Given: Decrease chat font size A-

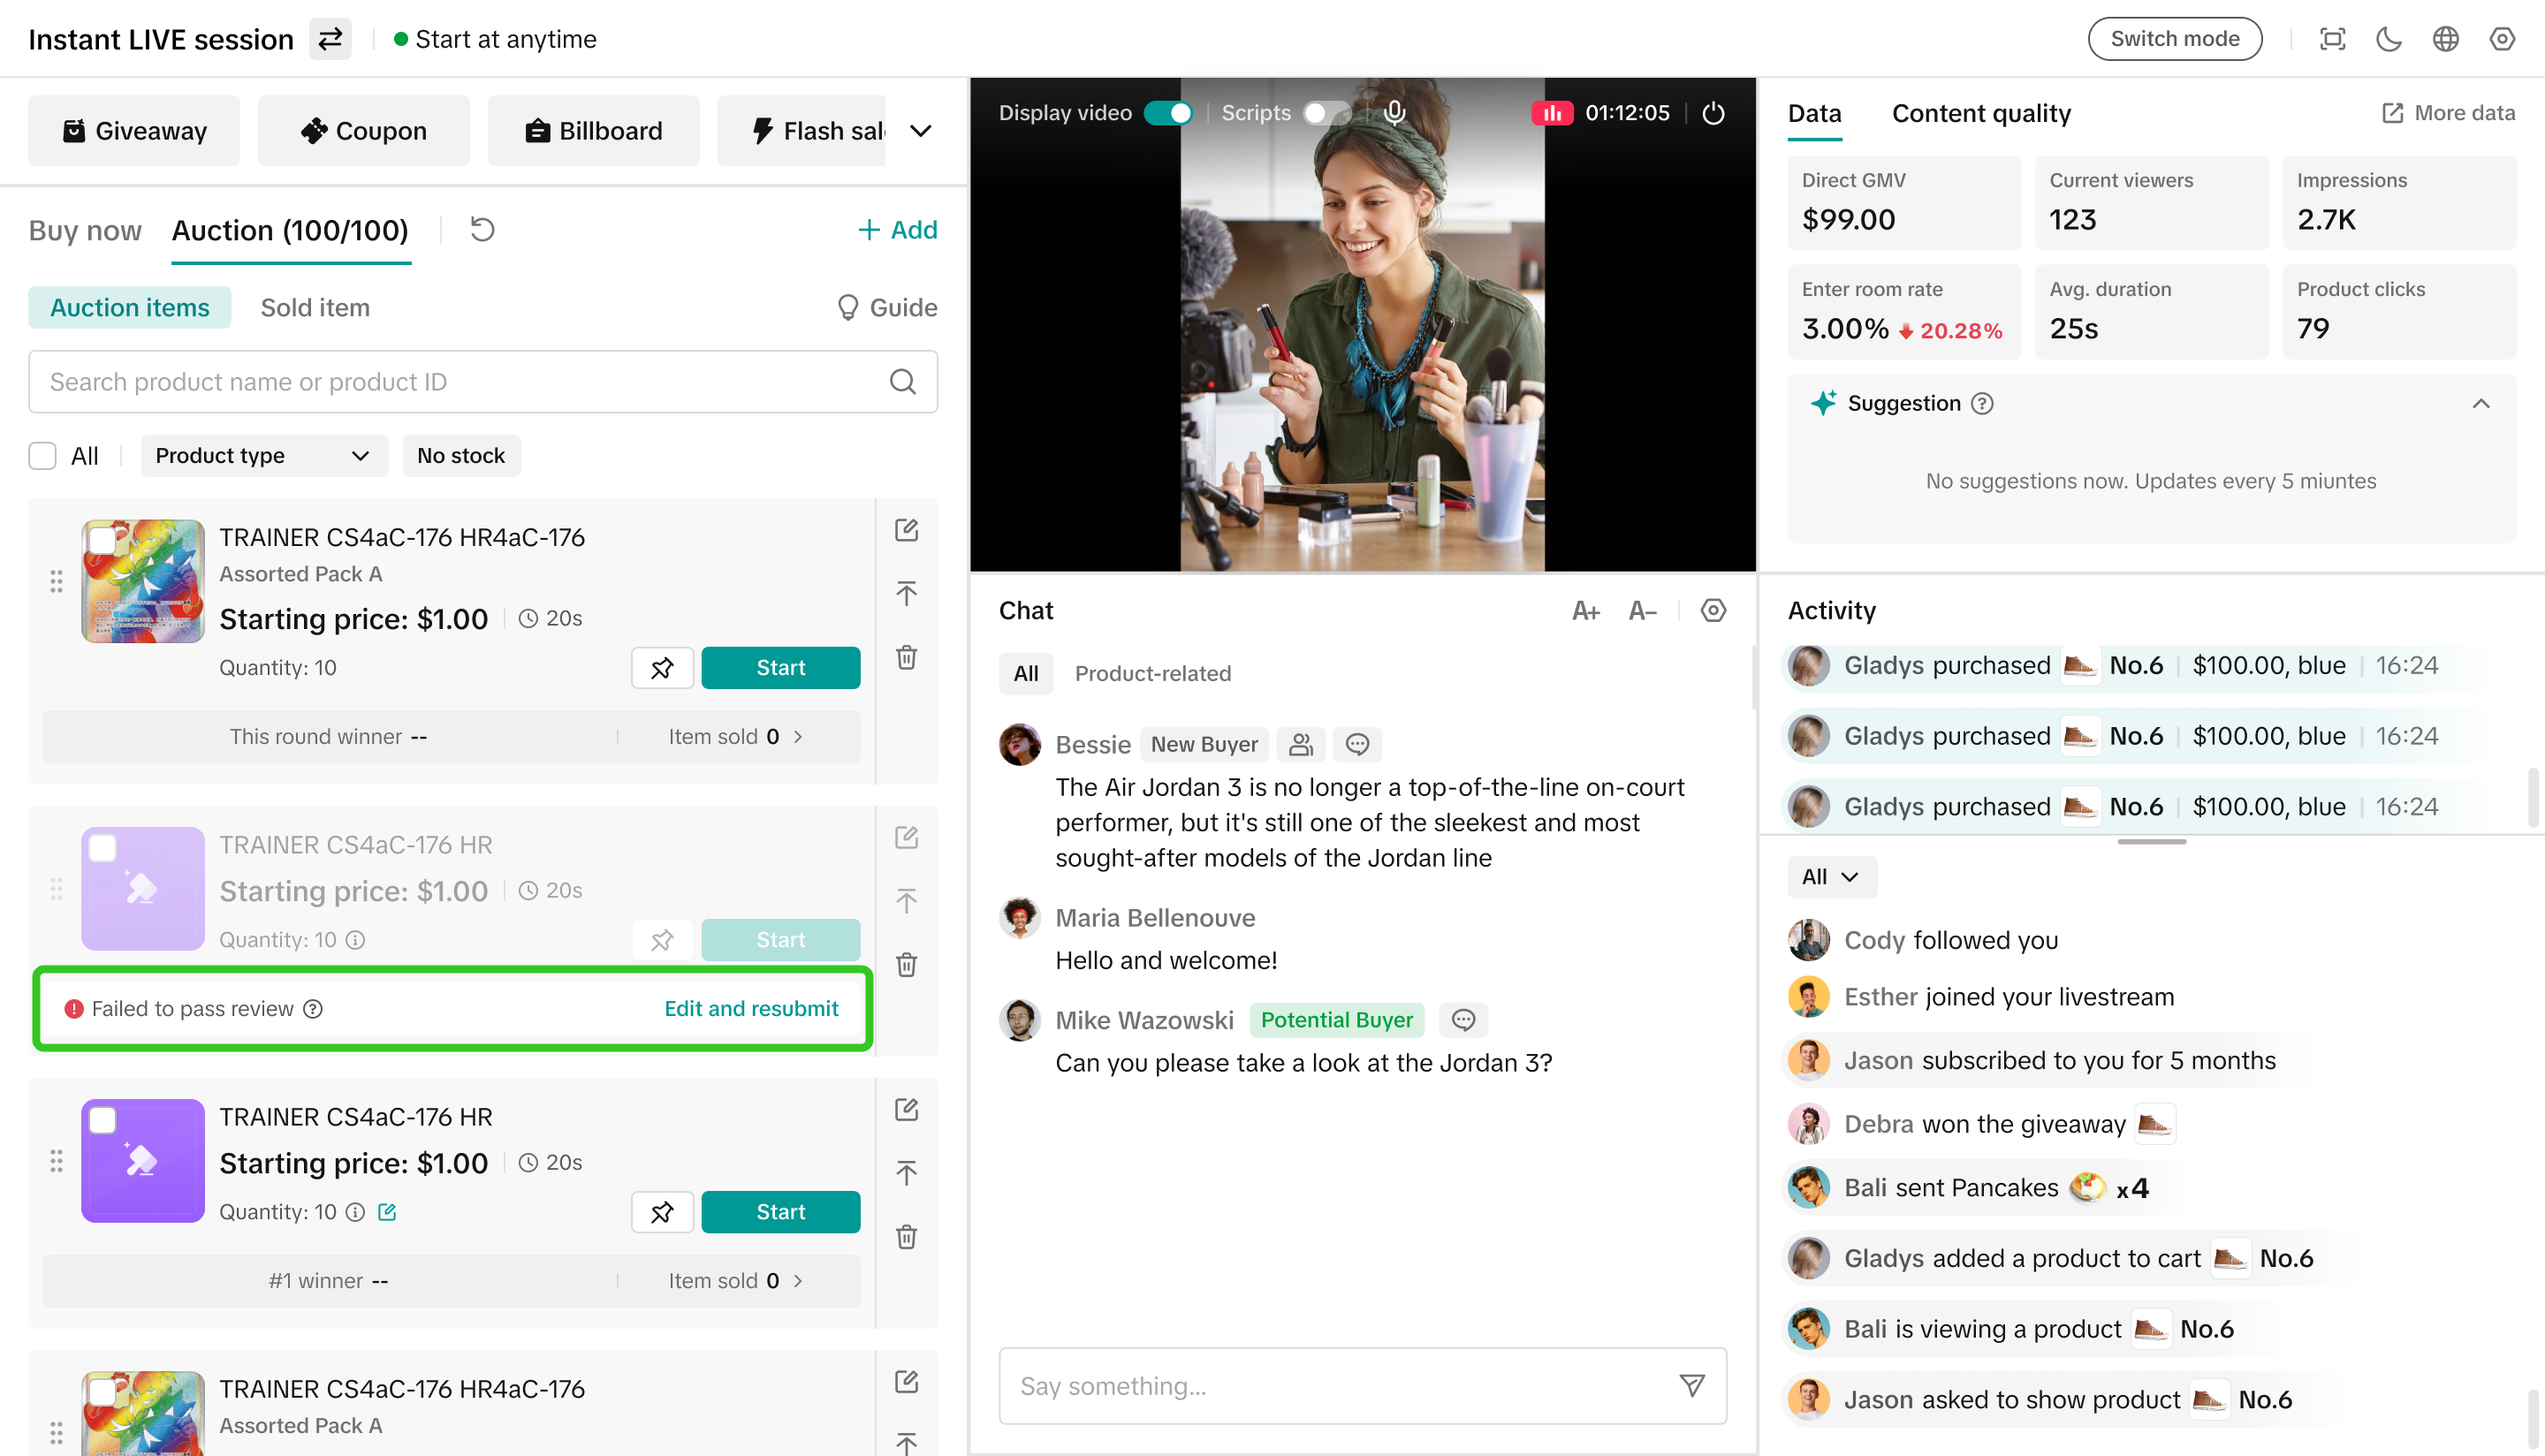Looking at the screenshot, I should (1642, 610).
